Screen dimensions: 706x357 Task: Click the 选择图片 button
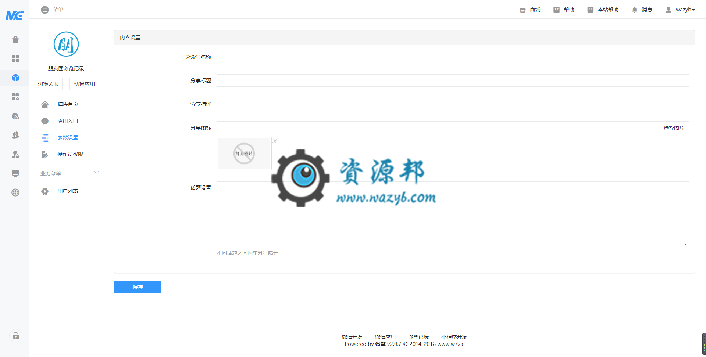point(674,128)
